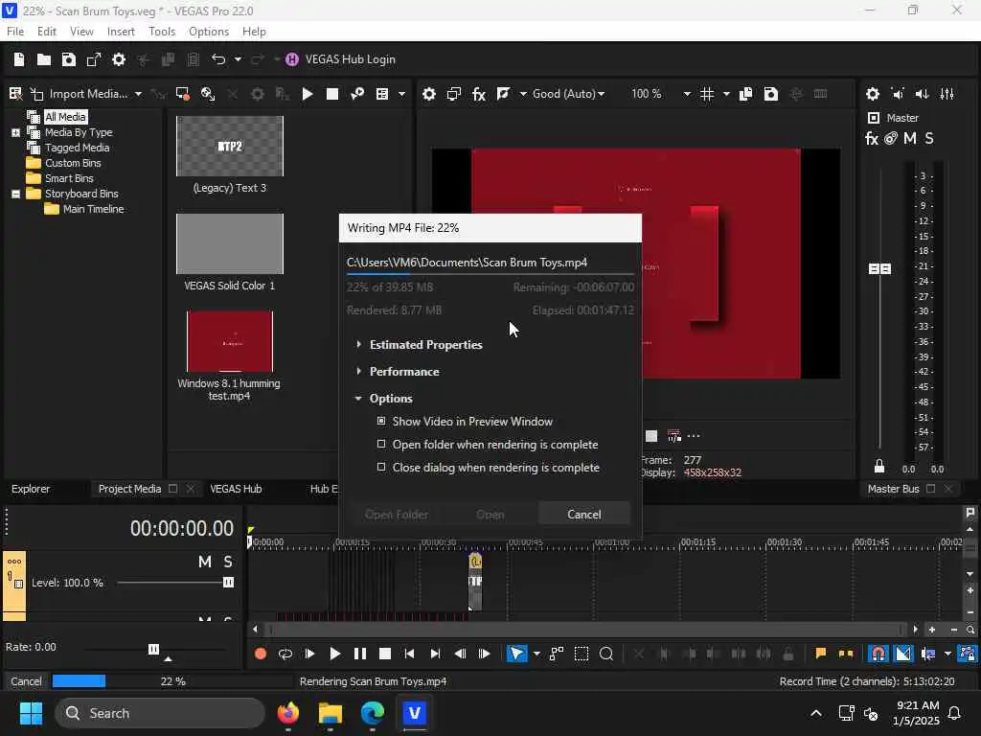Expand the Performance section
981x736 pixels.
pyautogui.click(x=358, y=371)
